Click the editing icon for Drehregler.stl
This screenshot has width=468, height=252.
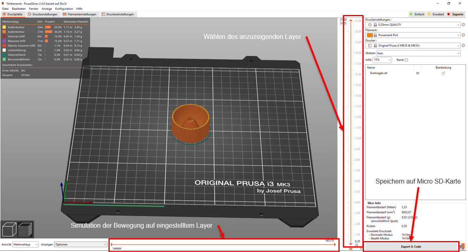click(x=443, y=73)
